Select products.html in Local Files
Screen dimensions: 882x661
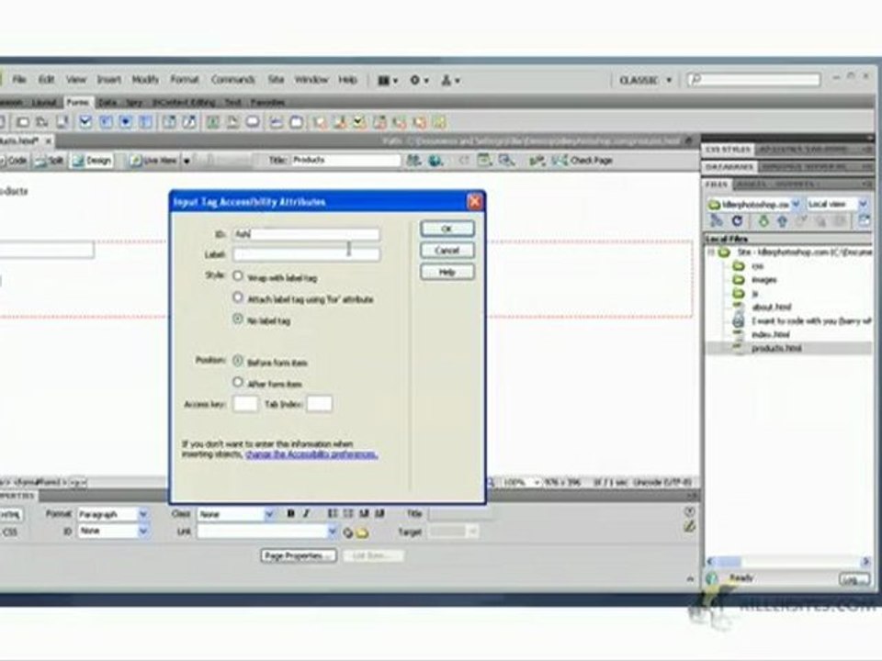point(776,349)
